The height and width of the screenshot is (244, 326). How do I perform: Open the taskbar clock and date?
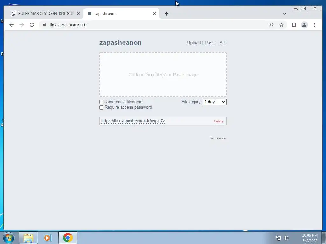pos(310,238)
